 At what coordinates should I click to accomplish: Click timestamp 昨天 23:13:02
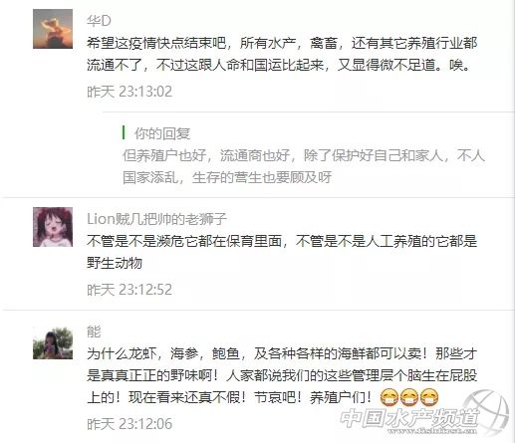pos(129,92)
